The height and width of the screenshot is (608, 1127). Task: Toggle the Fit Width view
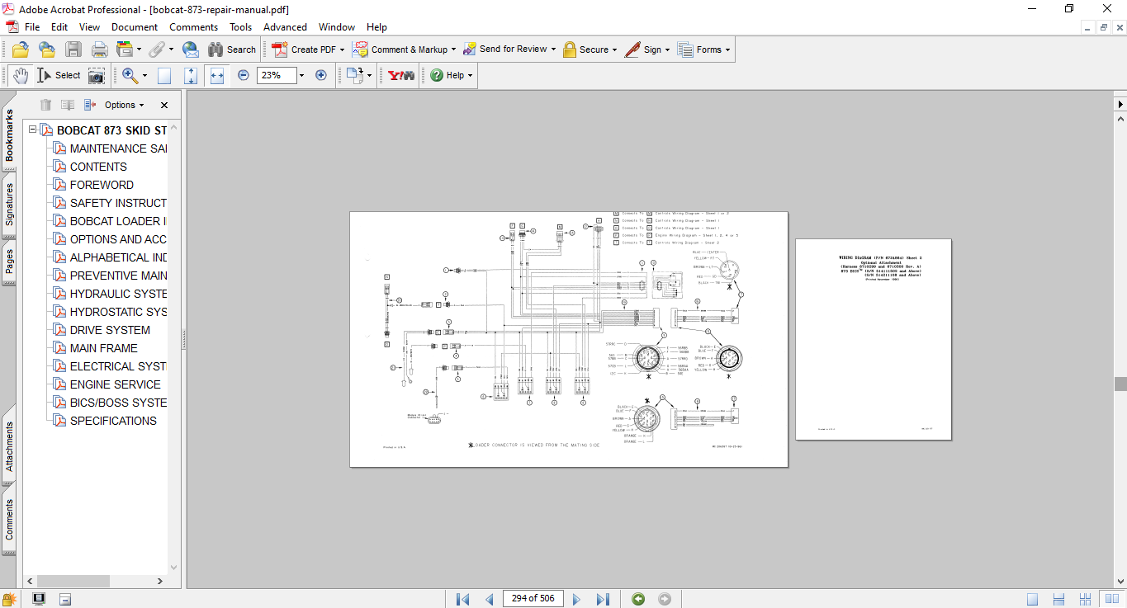pos(217,76)
